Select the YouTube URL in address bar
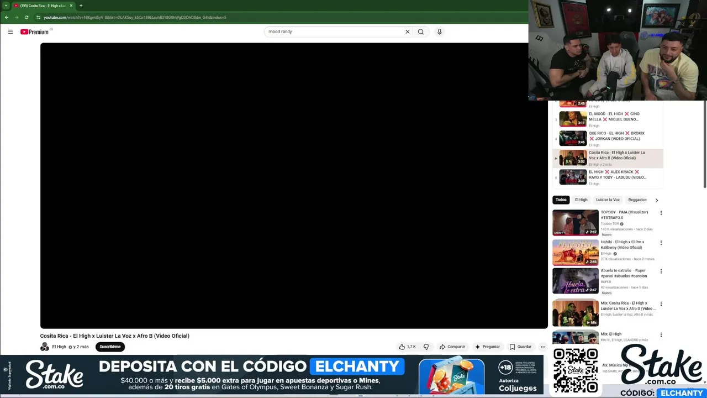 135,17
